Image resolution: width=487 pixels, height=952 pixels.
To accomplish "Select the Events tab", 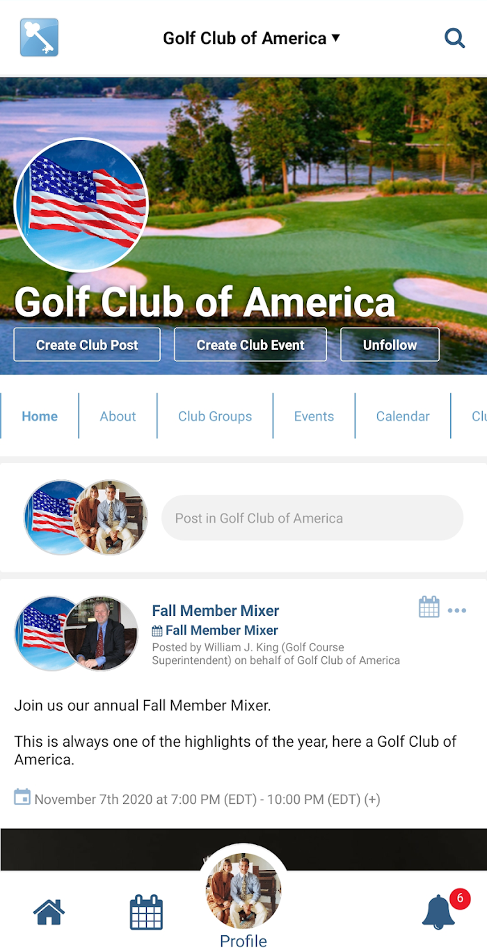I will coord(314,416).
